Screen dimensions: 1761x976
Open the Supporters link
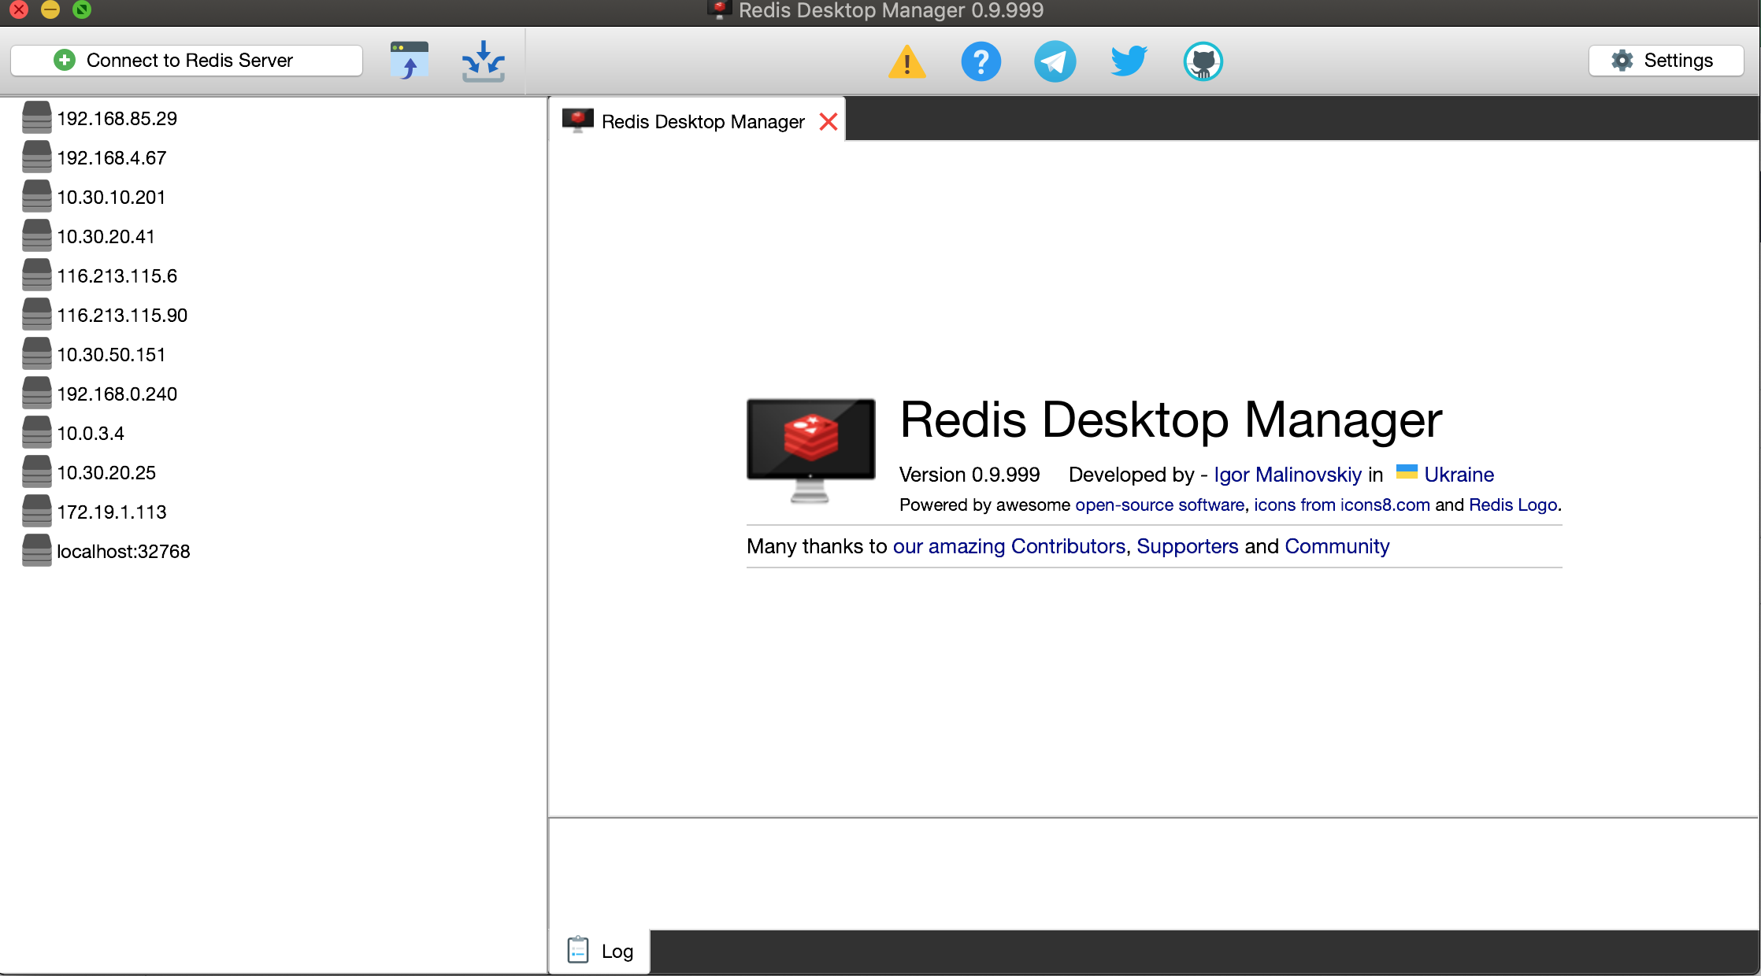coord(1187,546)
